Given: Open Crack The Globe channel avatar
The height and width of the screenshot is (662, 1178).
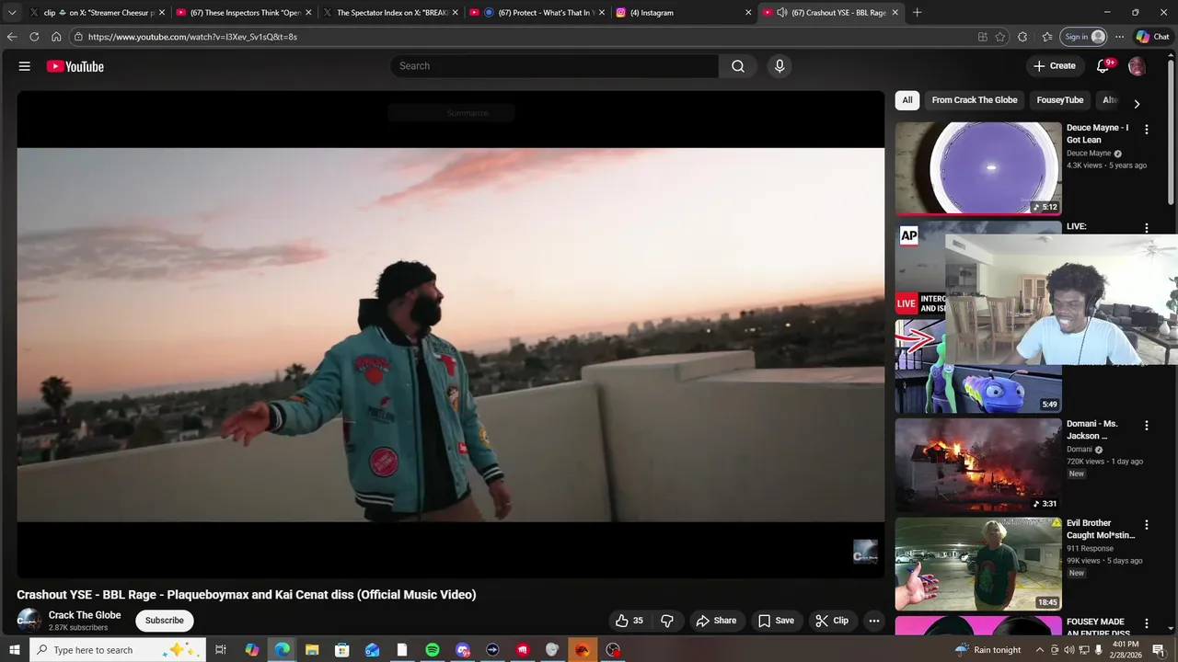Looking at the screenshot, I should pyautogui.click(x=29, y=620).
